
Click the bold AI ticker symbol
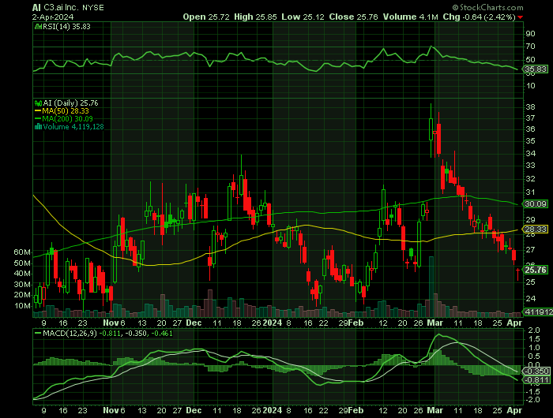[x=36, y=8]
